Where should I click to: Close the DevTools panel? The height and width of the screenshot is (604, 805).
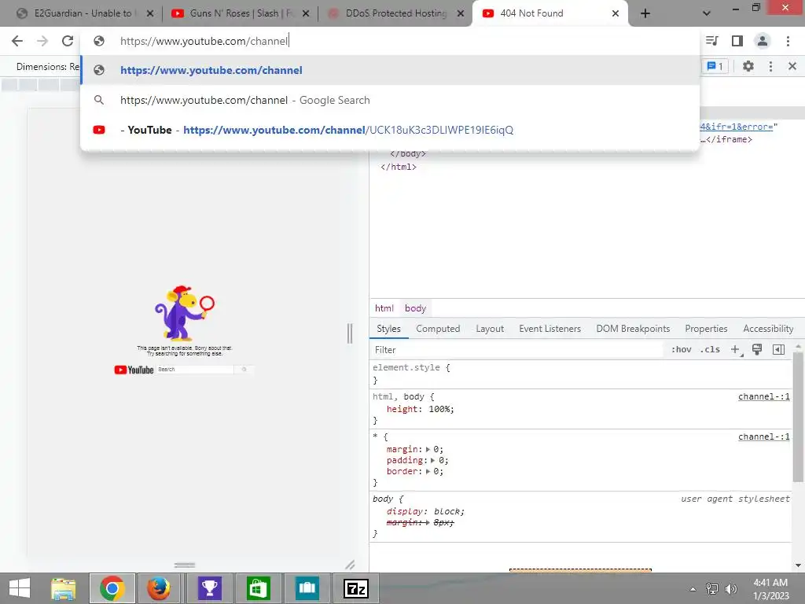pos(792,66)
